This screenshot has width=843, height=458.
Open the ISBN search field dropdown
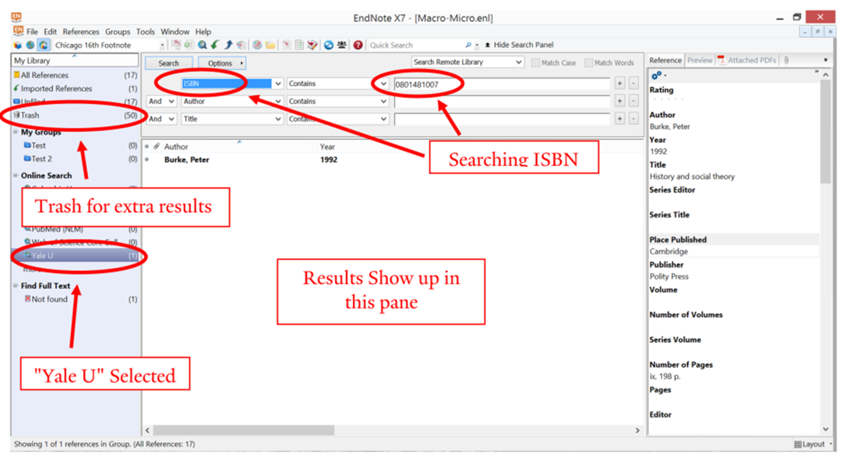[278, 84]
